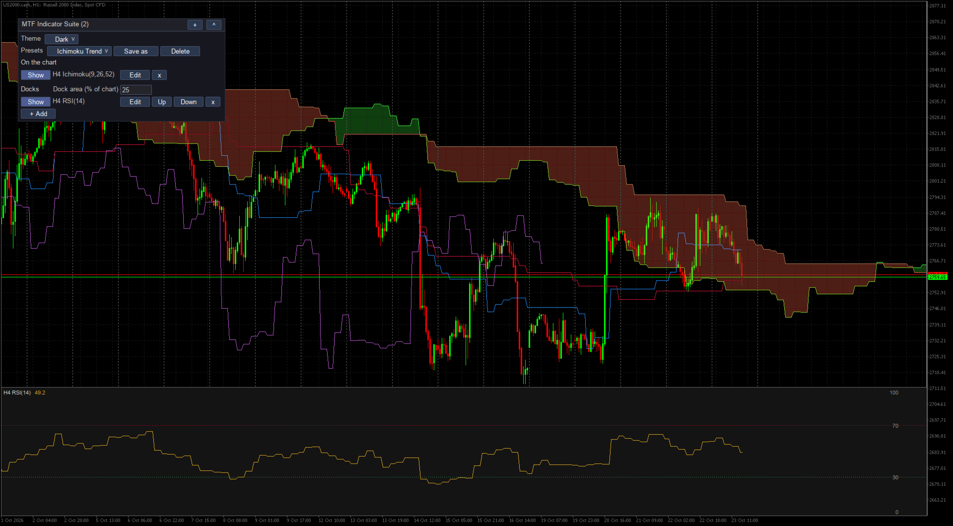Collapse the MTF Indicator Suite panel
The image size is (953, 526).
pos(214,25)
